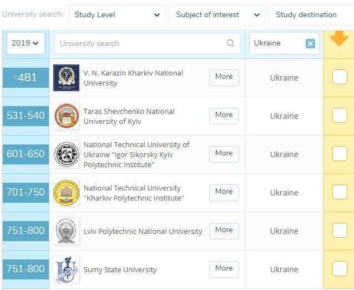Open the Study destination dropdown
This screenshot has height=290, width=354.
[311, 15]
